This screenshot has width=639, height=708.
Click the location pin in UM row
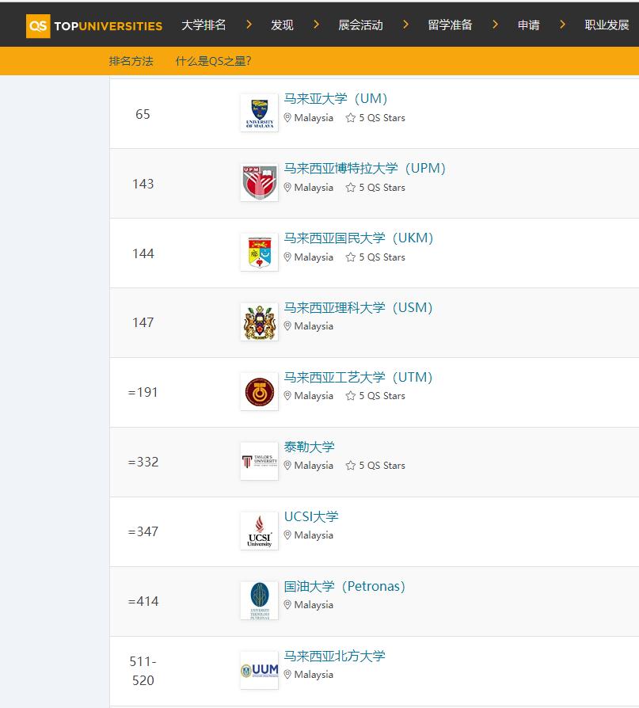coord(287,118)
